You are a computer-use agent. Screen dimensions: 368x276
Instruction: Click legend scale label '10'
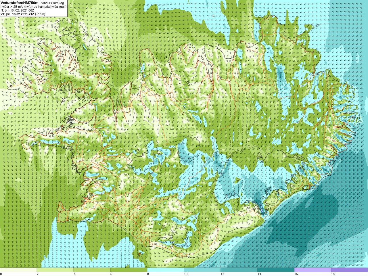pyautogui.click(x=185, y=274)
